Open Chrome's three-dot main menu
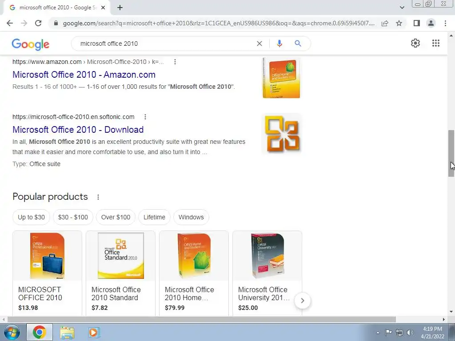The width and height of the screenshot is (455, 341). tap(445, 23)
